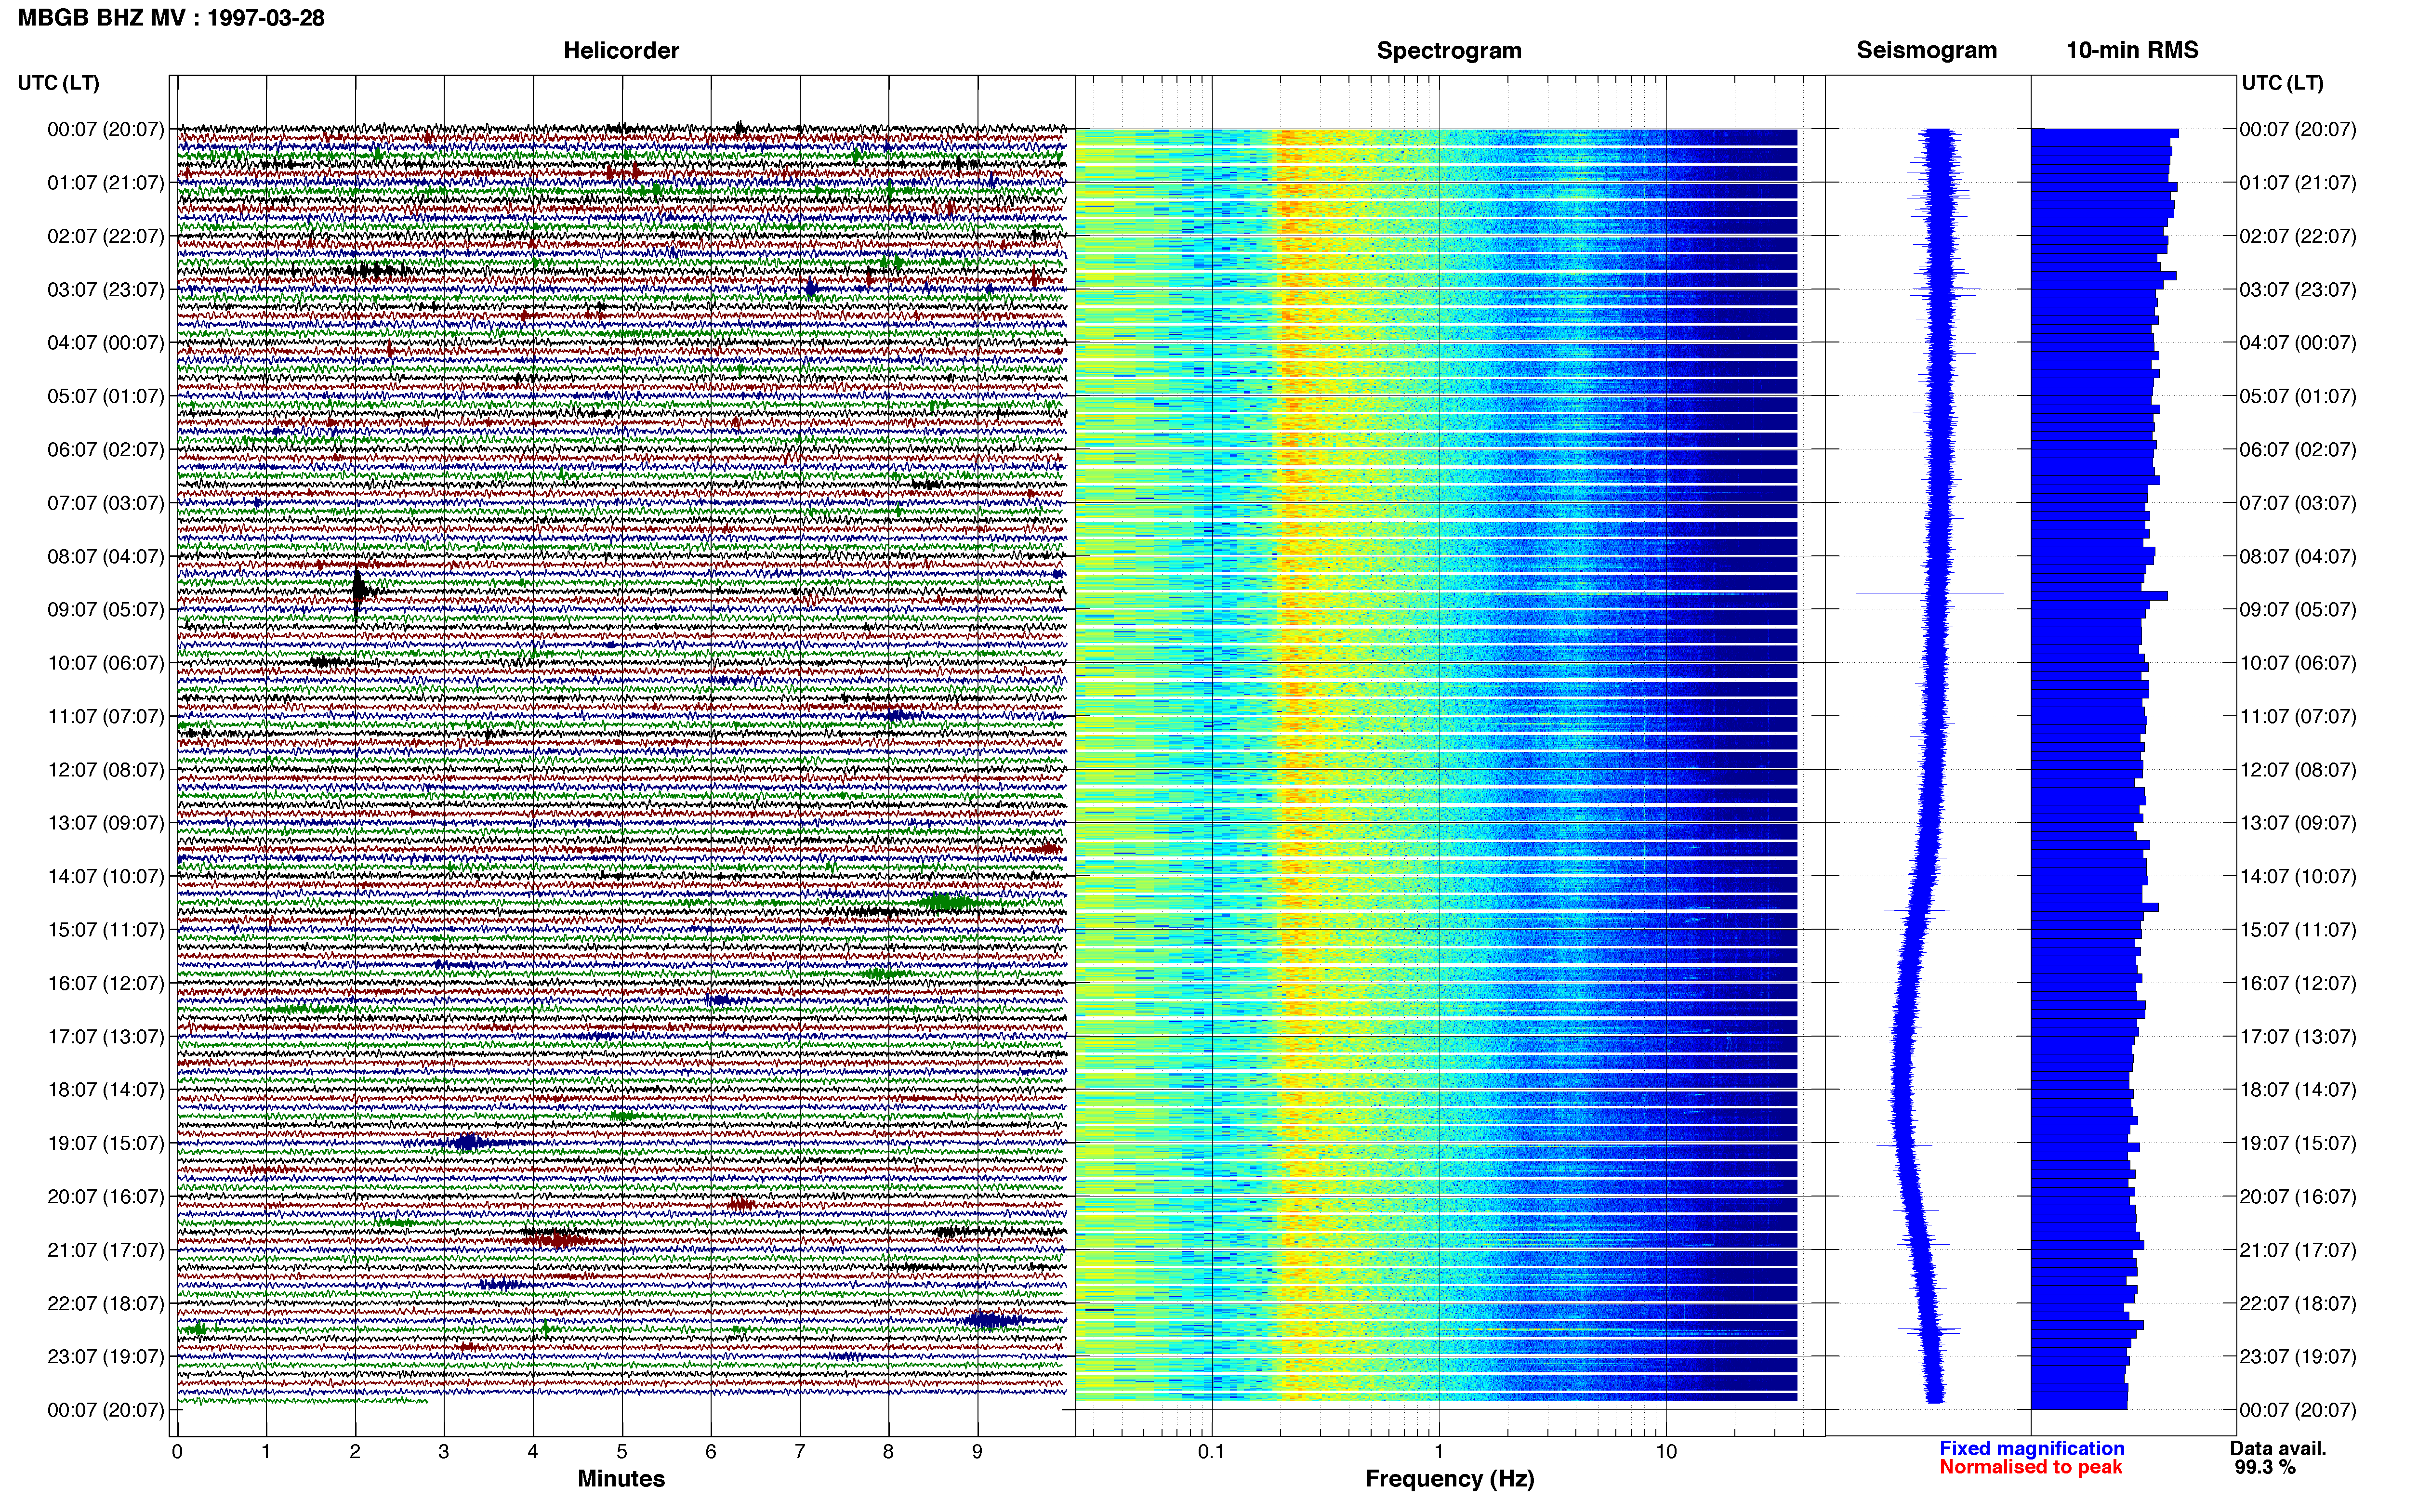Click the '7' tick on the Minutes axis
The width and height of the screenshot is (2418, 1512).
800,1452
